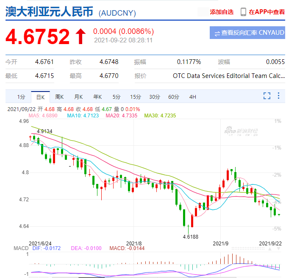Switch to the 15分 chart tab

pos(136,97)
